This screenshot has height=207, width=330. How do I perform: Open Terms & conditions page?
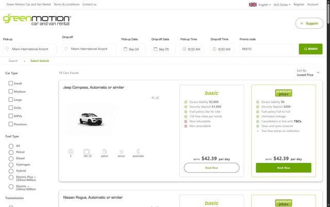point(67,5)
